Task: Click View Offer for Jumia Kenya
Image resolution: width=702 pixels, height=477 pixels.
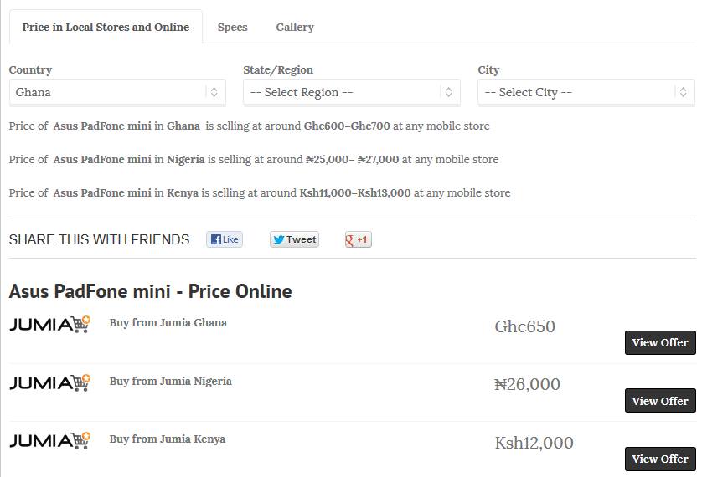Action: pyautogui.click(x=660, y=459)
